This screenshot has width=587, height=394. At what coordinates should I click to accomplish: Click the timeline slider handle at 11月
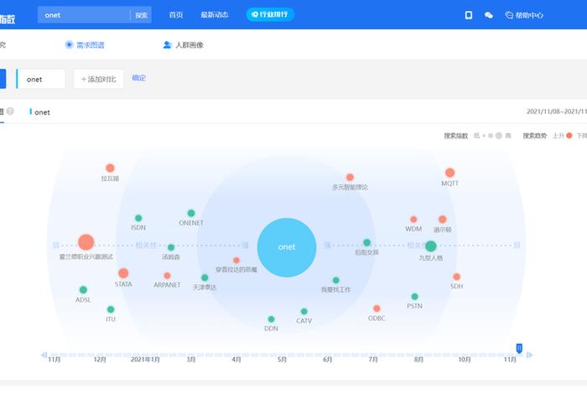click(519, 348)
